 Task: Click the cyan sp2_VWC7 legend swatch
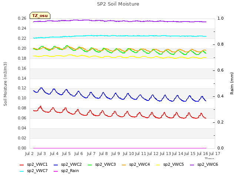(x=22, y=171)
